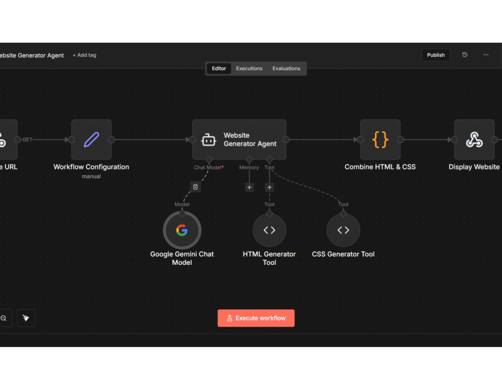The width and height of the screenshot is (502, 376).
Task: Tidy up workflow with broom icon
Action: click(26, 318)
